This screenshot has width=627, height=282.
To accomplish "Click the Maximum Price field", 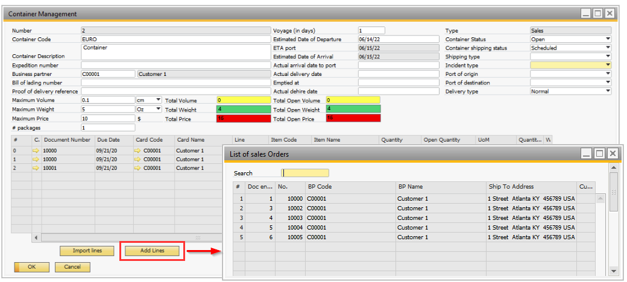I will (x=108, y=118).
